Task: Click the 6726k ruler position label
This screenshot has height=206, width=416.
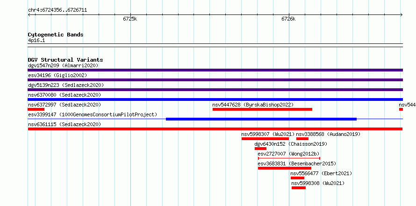Action: 288,19
